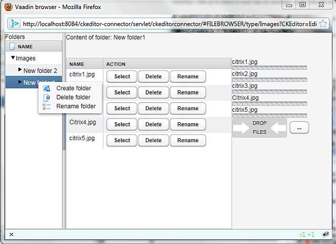The height and width of the screenshot is (244, 336).
Task: Click the Citrix4.jpg upload progress bar
Action: click(x=269, y=104)
